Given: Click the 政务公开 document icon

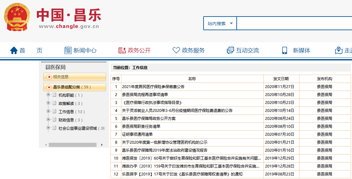Looking at the screenshot, I should tap(122, 51).
